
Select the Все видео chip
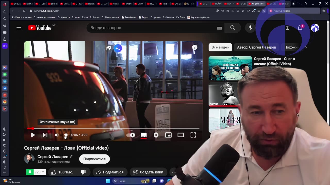click(220, 47)
